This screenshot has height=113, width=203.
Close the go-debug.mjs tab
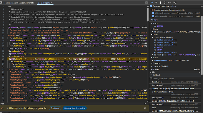[51, 3]
